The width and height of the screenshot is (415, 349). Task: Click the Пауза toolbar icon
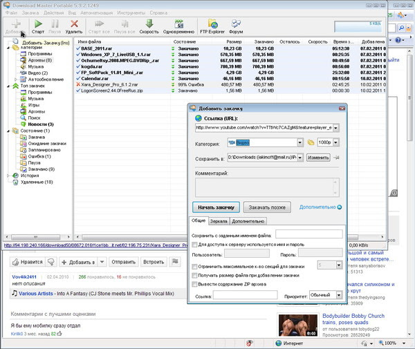coord(55,23)
